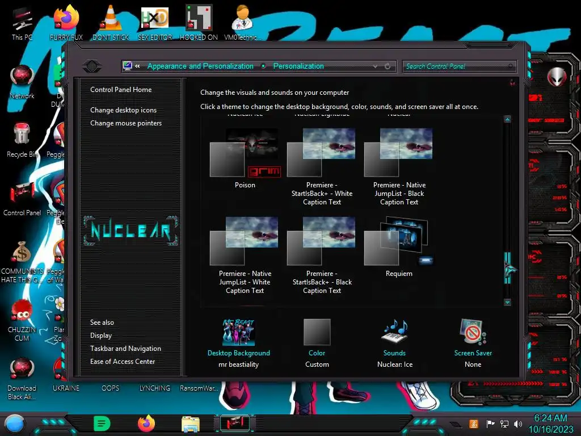Click the Desktop Background icon
Screen dimensions: 581x436
pyautogui.click(x=239, y=332)
